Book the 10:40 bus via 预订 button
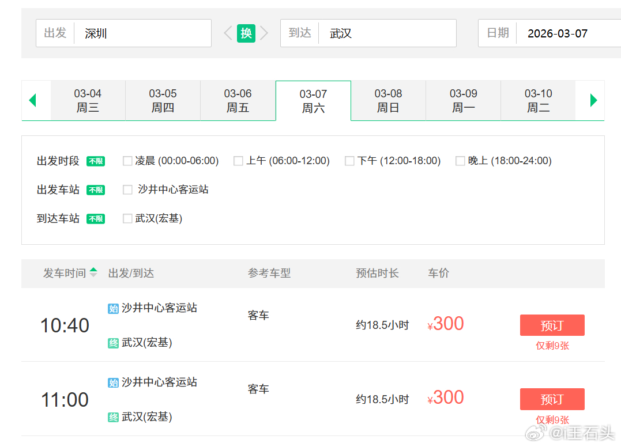Image resolution: width=621 pixels, height=447 pixels. 552,325
